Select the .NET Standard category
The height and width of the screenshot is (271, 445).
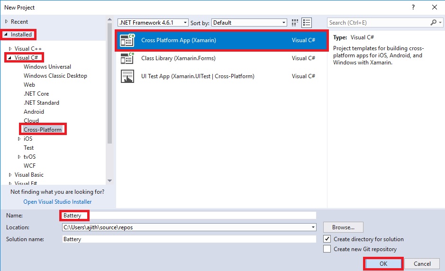(41, 103)
